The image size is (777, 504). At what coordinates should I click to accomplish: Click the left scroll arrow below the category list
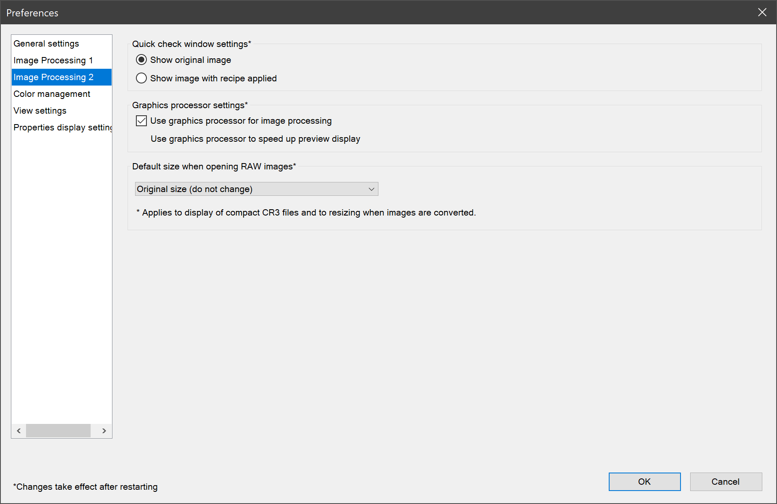tap(18, 431)
